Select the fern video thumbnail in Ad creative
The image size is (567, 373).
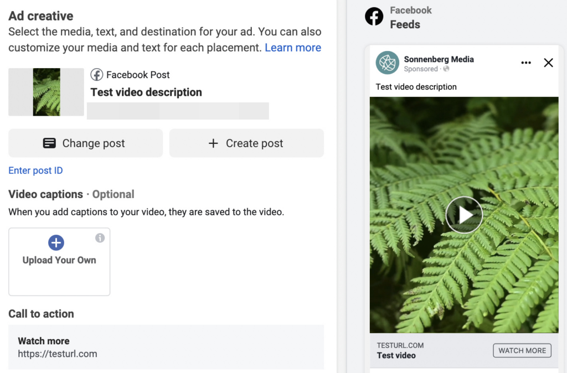(x=46, y=92)
